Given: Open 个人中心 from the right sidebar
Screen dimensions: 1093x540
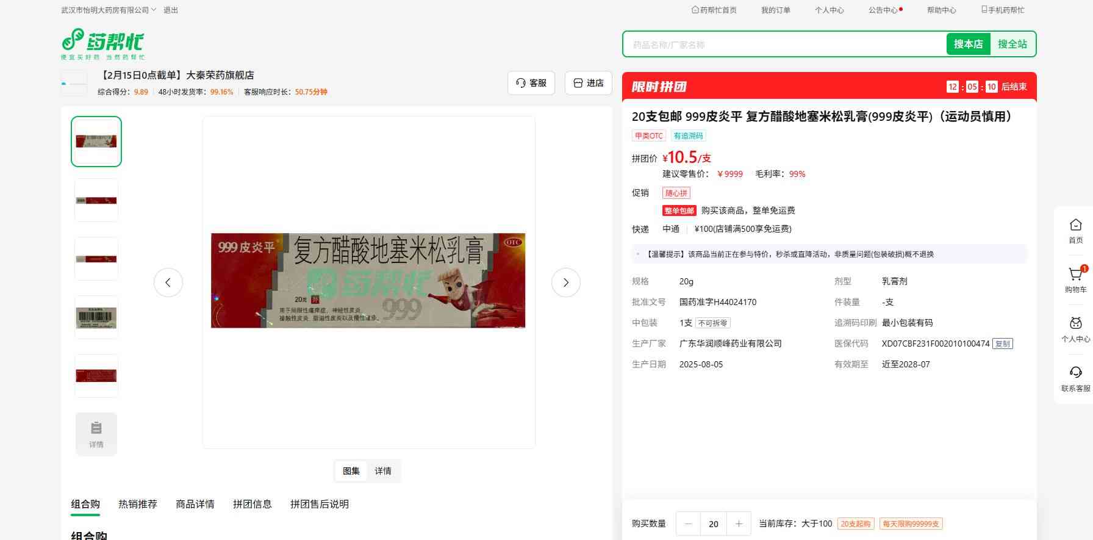Looking at the screenshot, I should (1075, 329).
